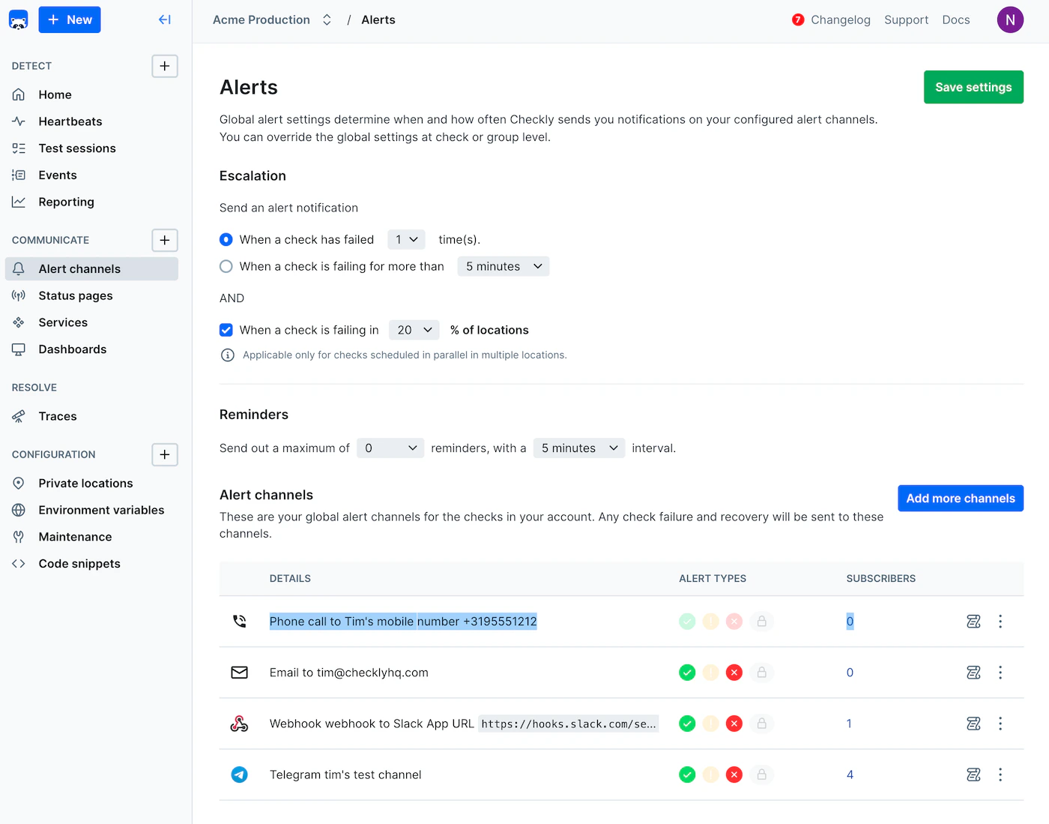
Task: Open the reminders interval dropdown showing 5 minutes
Action: [578, 448]
